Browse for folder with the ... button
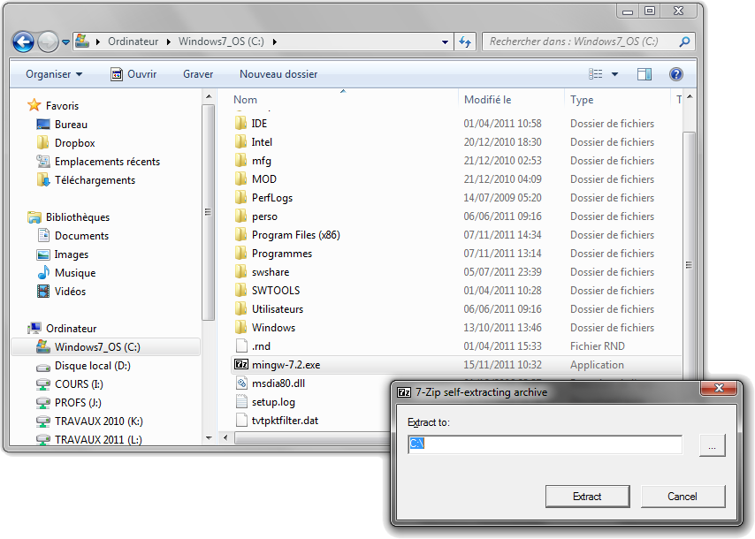The width and height of the screenshot is (755, 539). pyautogui.click(x=713, y=444)
